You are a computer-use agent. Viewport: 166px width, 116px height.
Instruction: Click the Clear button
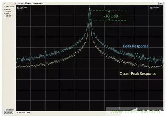click(161, 4)
